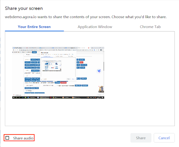Click the webdemo.agora.io description text
The width and height of the screenshot is (179, 147).
86,17
